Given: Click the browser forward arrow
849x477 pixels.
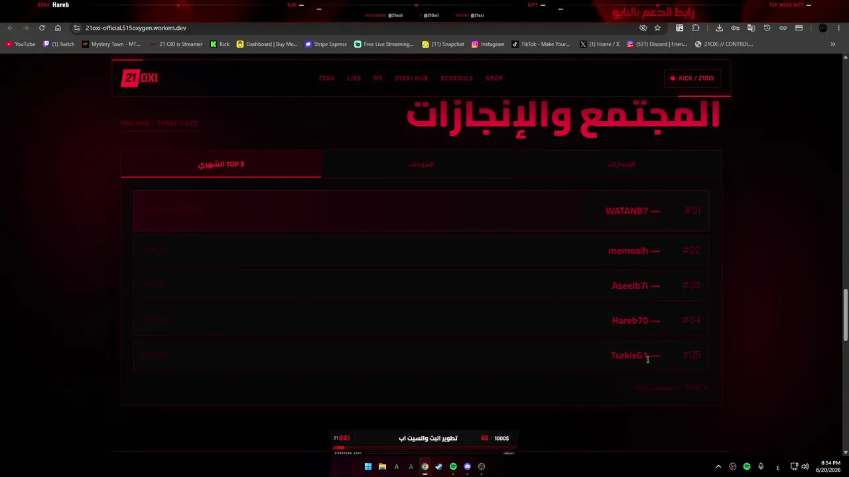Looking at the screenshot, I should tap(26, 28).
